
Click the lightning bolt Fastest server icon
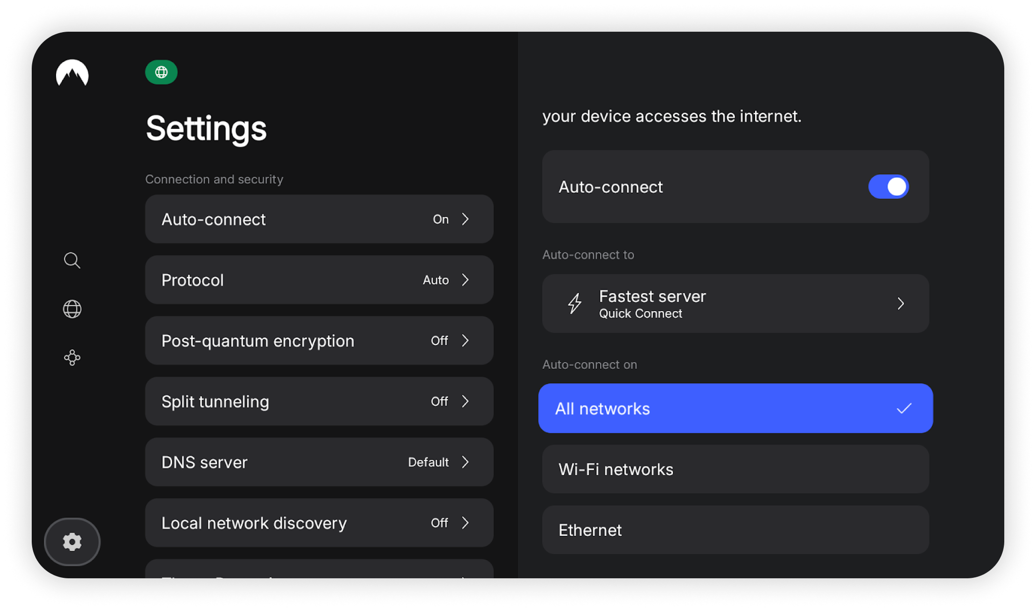[574, 304]
